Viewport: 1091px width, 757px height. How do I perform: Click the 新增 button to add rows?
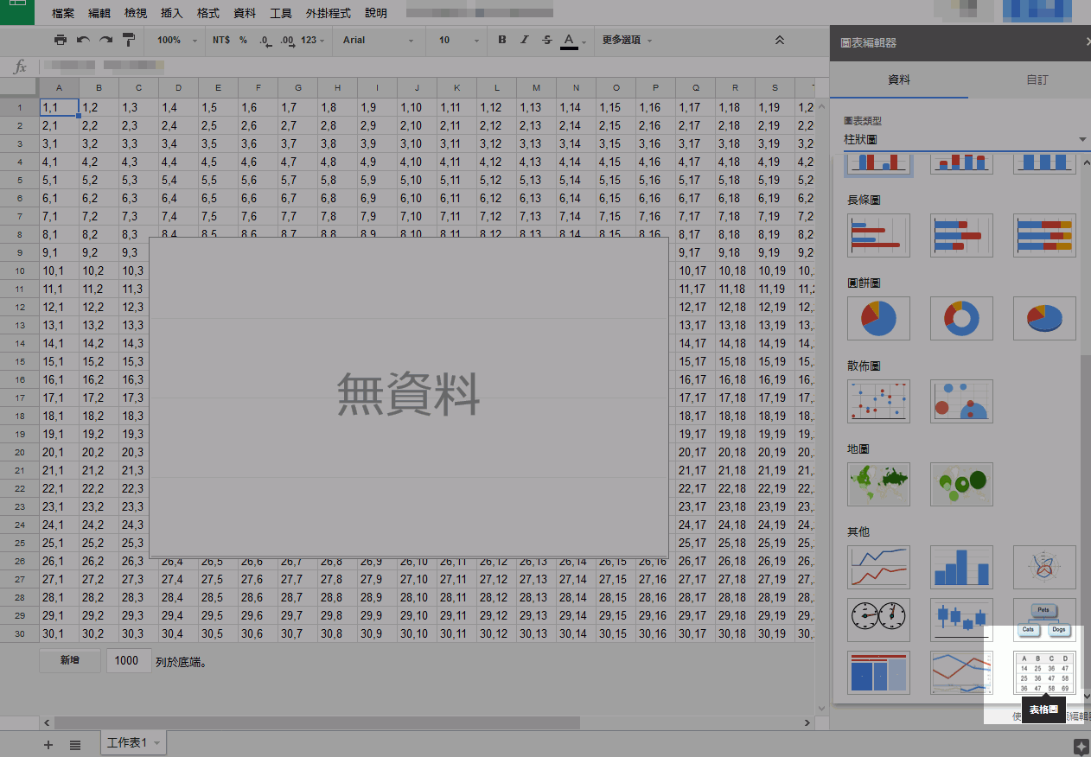point(69,660)
